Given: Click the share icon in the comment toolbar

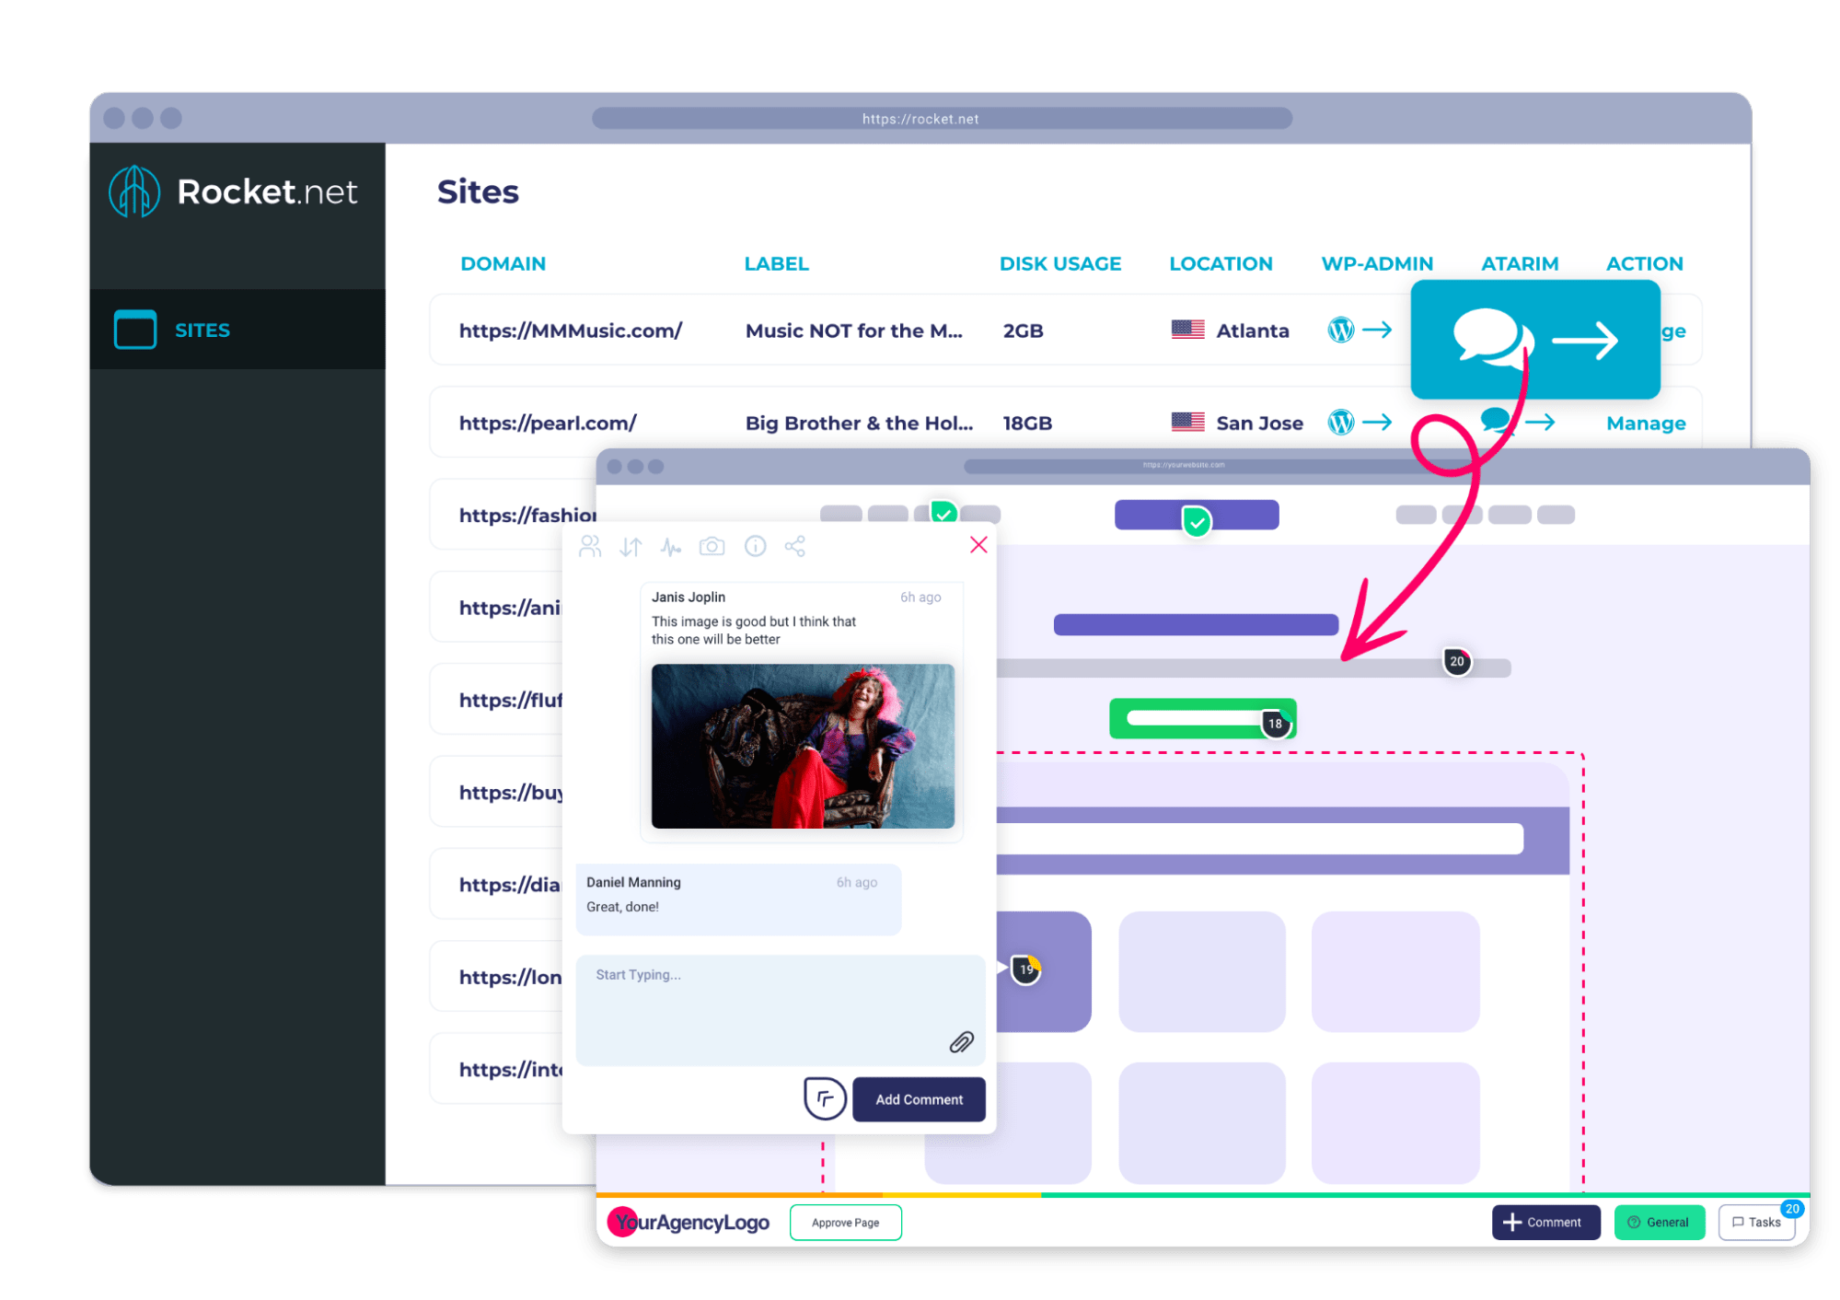Looking at the screenshot, I should coord(794,546).
